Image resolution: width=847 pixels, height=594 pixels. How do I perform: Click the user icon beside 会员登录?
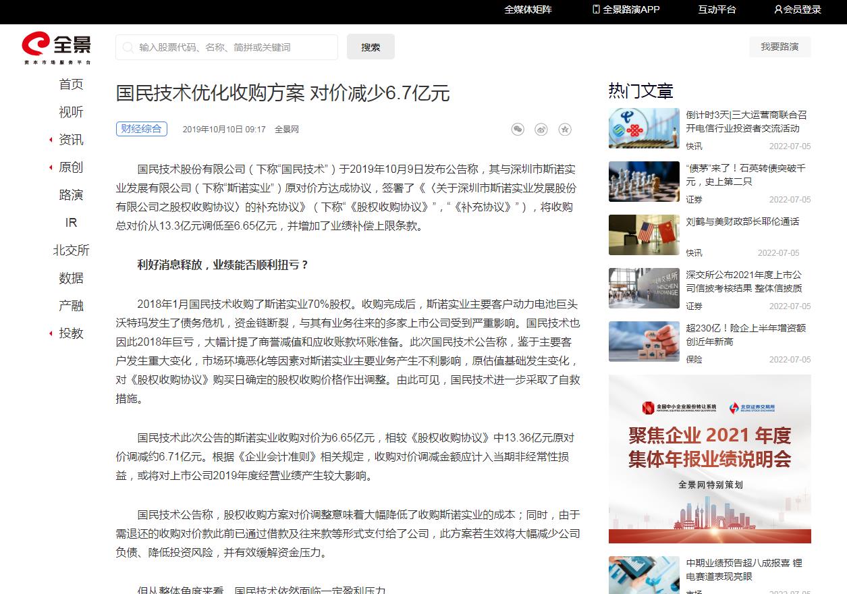pos(778,9)
